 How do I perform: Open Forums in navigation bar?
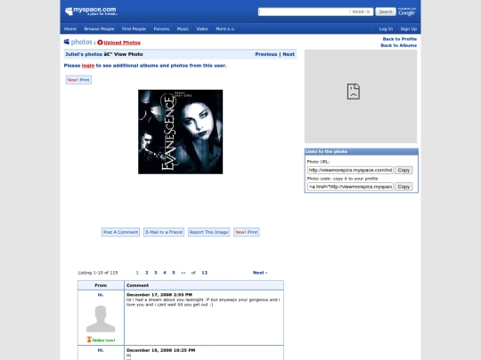(x=161, y=28)
